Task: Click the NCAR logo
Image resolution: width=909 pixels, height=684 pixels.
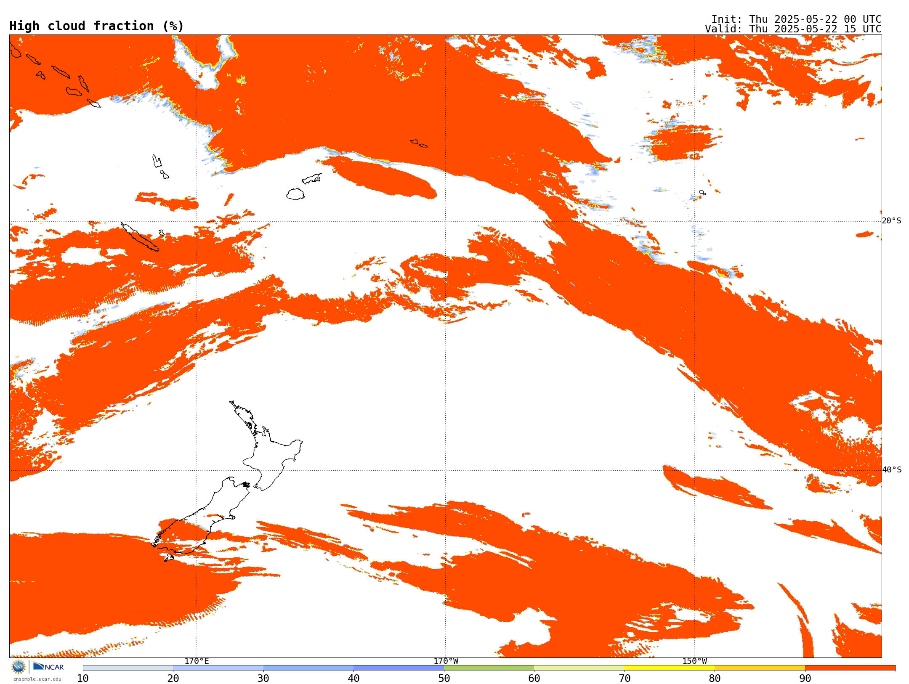Action: [48, 666]
